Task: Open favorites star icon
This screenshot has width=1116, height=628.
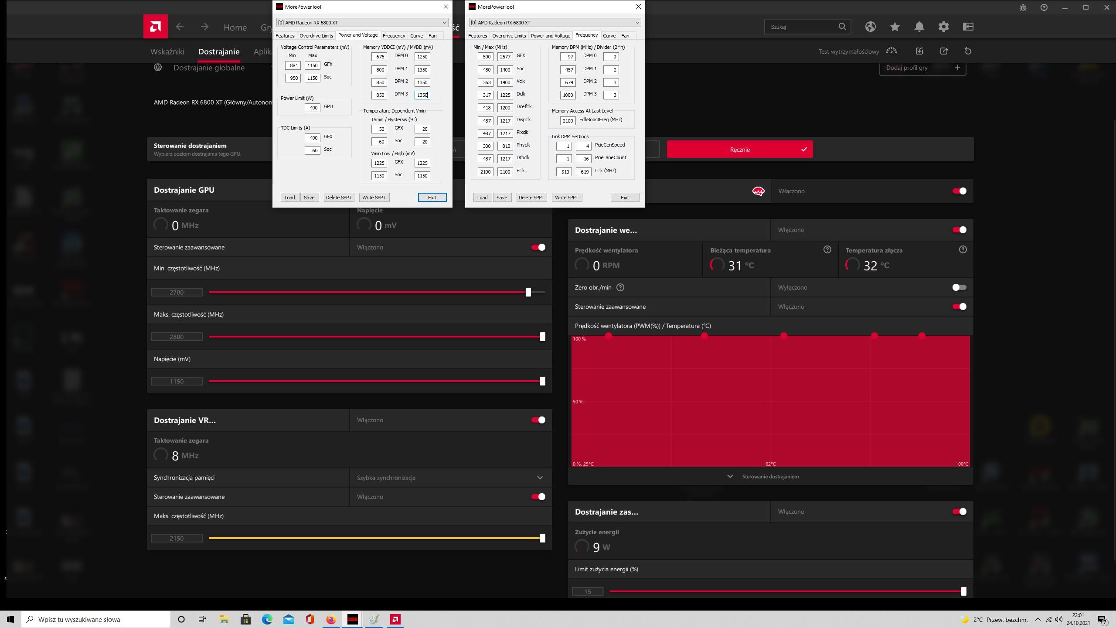Action: (x=895, y=27)
